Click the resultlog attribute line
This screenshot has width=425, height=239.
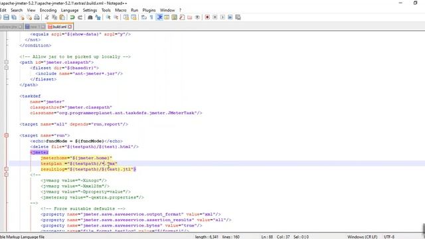coord(88,169)
